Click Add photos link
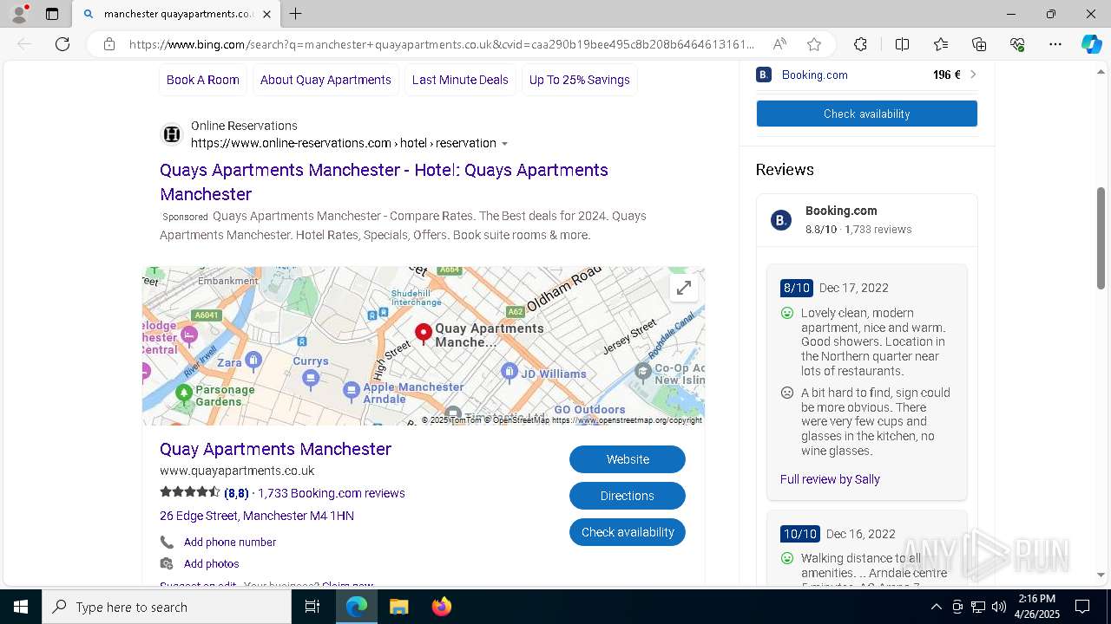The image size is (1111, 624). (211, 563)
